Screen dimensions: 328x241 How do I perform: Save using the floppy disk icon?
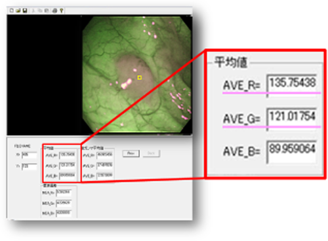[25, 10]
